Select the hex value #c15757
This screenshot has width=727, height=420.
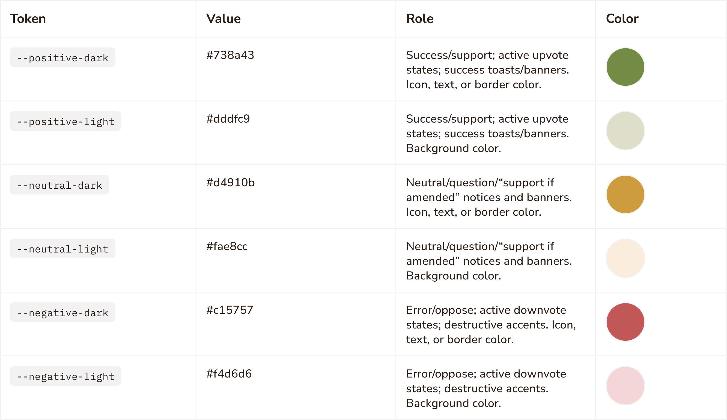(230, 310)
